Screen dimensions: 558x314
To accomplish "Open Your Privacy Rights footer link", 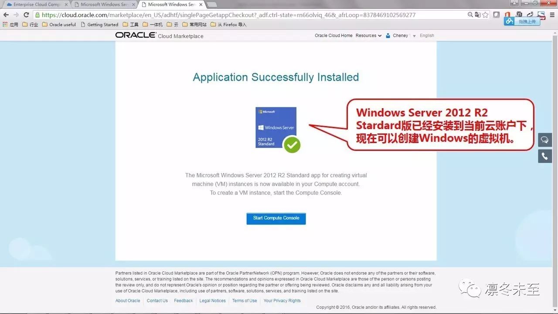I will pyautogui.click(x=282, y=301).
